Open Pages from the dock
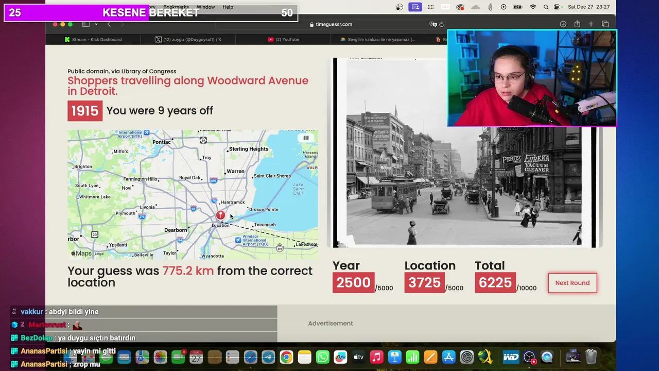 [430, 357]
